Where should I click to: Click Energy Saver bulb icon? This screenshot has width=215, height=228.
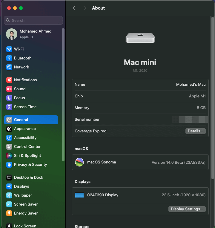(9, 213)
